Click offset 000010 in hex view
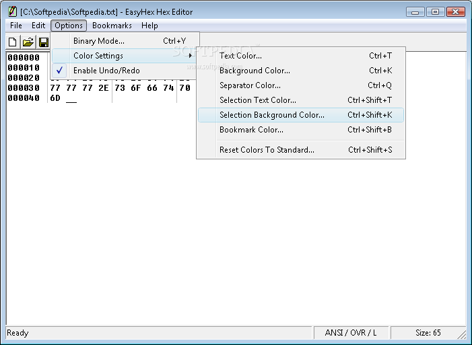472x345 pixels. coord(24,68)
